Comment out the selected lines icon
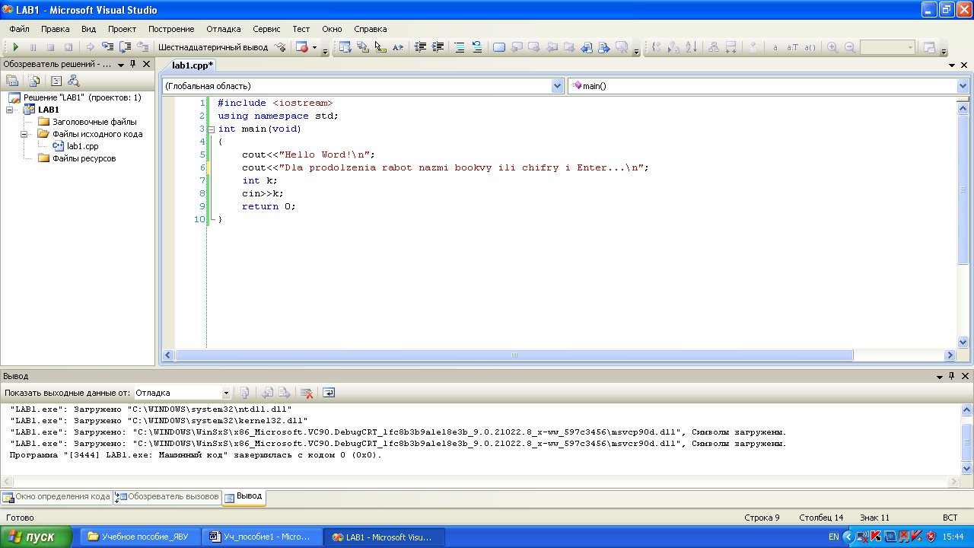The height and width of the screenshot is (548, 974). pos(460,47)
